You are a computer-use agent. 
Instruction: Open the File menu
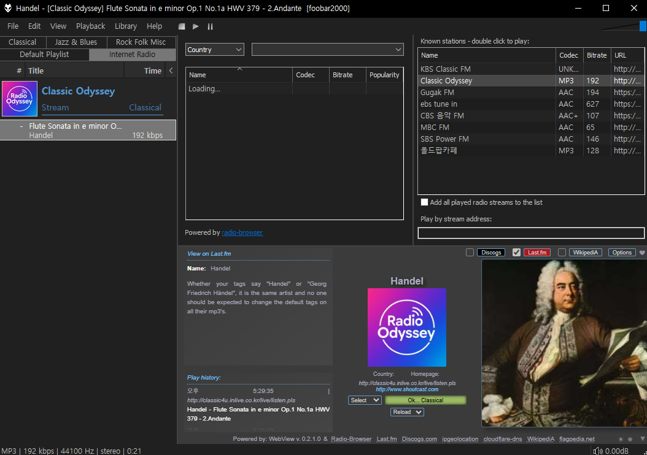pyautogui.click(x=13, y=26)
